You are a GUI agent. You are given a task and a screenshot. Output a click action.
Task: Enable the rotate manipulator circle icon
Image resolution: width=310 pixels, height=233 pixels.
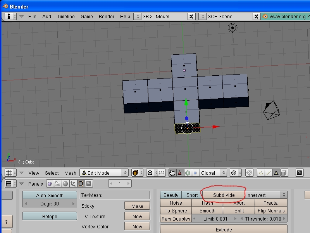[188, 173]
